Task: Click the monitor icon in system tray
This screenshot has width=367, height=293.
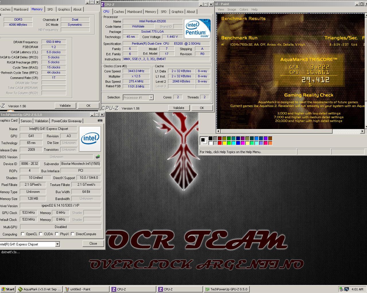Action: (347, 289)
